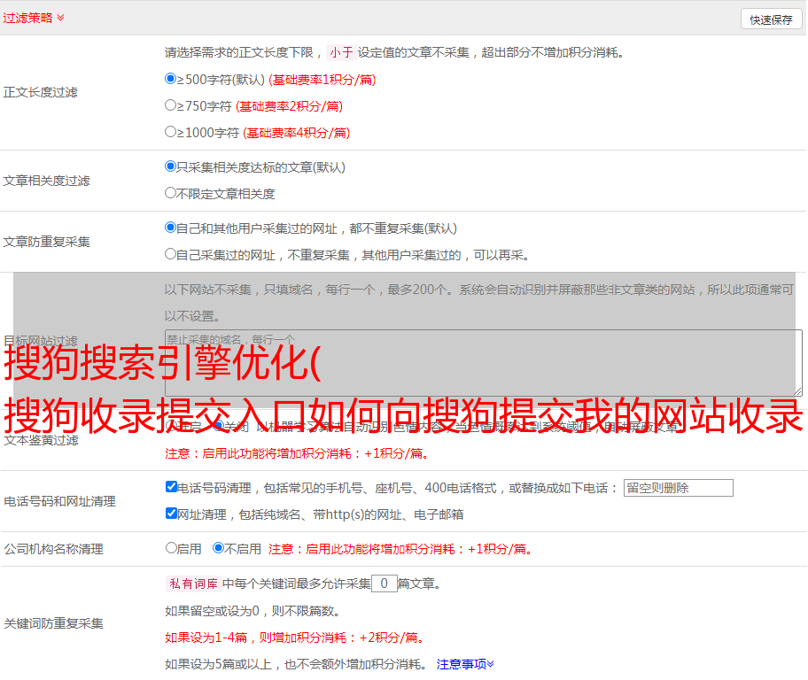Focus the 禁止采集的域名 textarea
808x680 pixels.
484,363
